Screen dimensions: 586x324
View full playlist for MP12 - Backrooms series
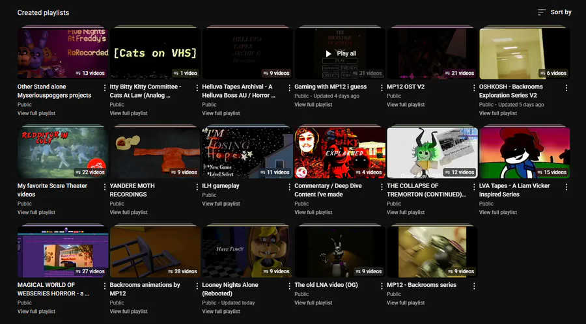(x=406, y=303)
